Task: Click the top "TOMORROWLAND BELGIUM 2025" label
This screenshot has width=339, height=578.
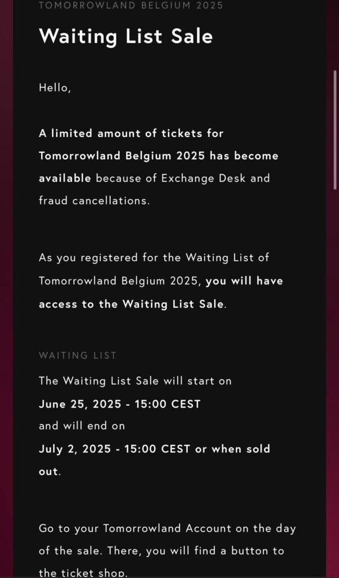Action: coord(131,6)
